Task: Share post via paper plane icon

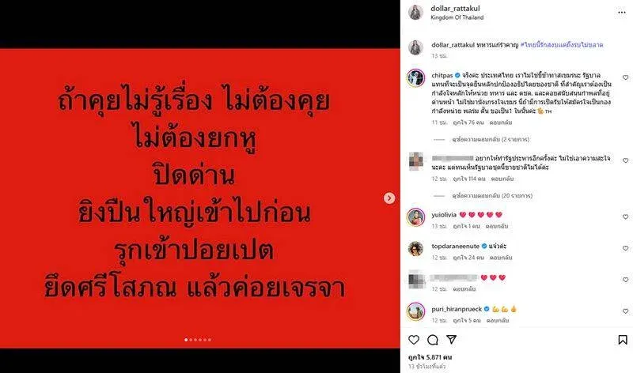Action: (x=451, y=340)
